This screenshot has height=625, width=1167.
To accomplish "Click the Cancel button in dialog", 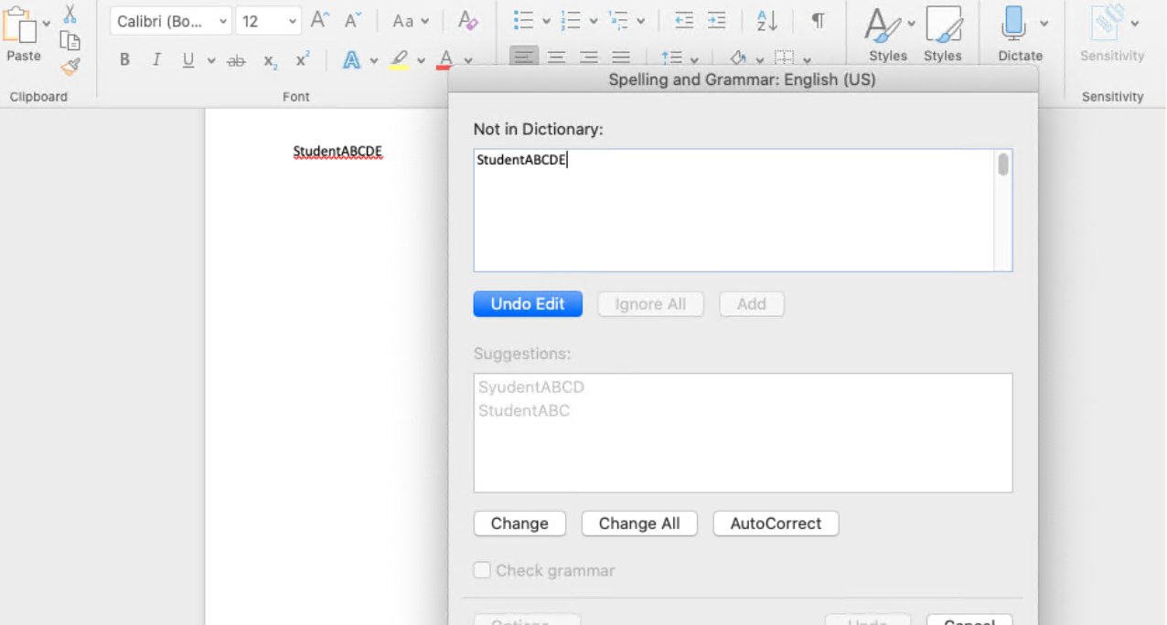I will [969, 620].
